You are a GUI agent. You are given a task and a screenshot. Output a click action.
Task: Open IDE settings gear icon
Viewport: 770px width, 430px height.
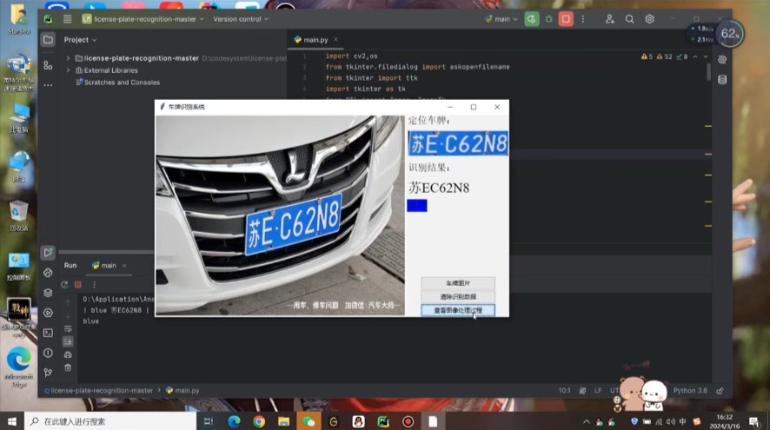tap(650, 19)
